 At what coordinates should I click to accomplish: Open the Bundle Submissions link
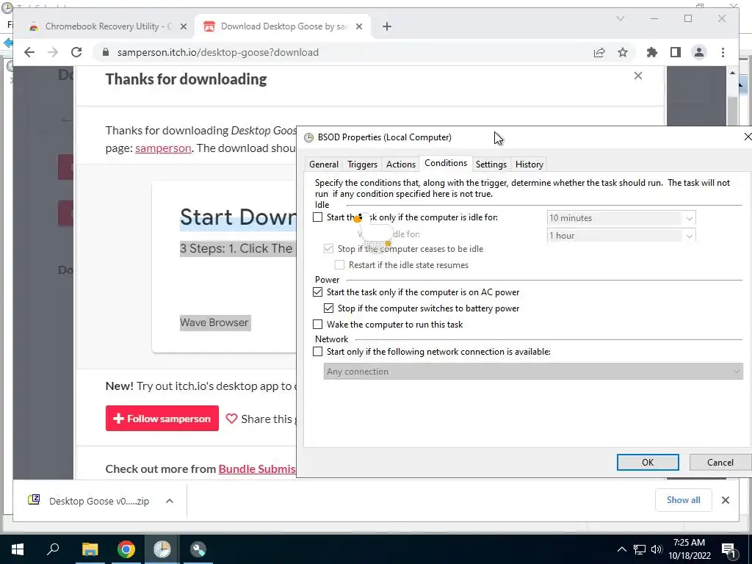[257, 469]
